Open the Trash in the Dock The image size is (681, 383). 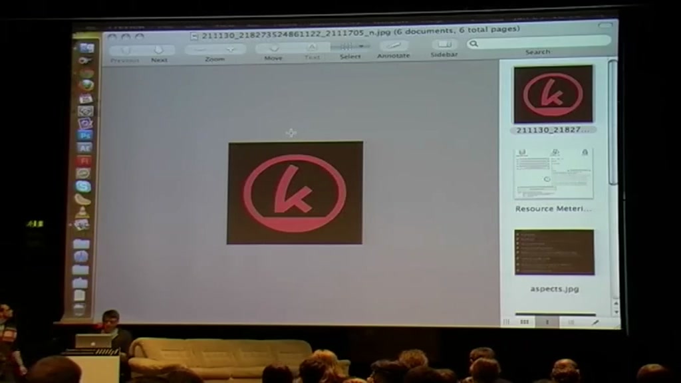pyautogui.click(x=79, y=309)
